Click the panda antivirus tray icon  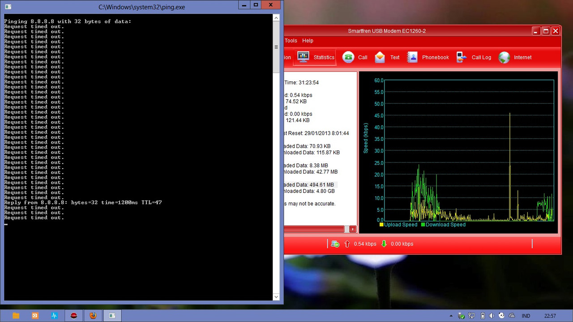502,316
